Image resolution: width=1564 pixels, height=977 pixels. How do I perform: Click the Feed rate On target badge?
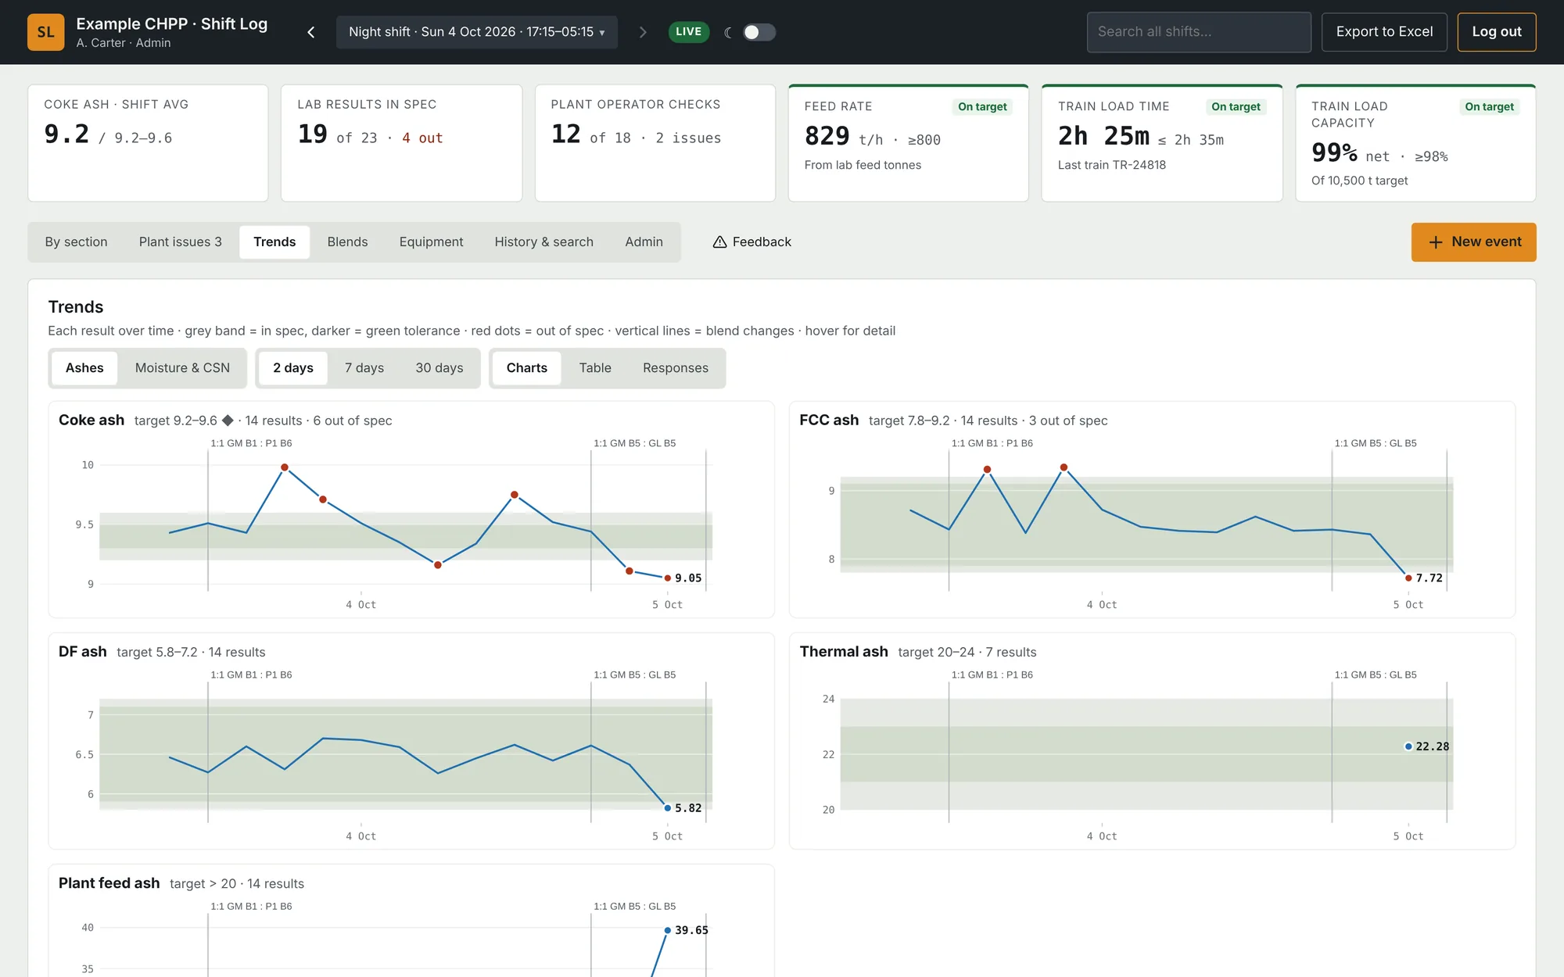[x=982, y=107]
